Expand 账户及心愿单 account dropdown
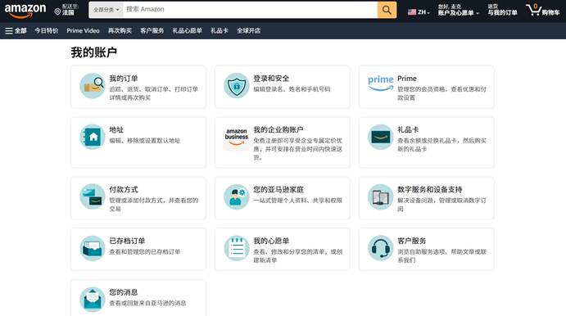Image resolution: width=566 pixels, height=316 pixels. coord(459,10)
